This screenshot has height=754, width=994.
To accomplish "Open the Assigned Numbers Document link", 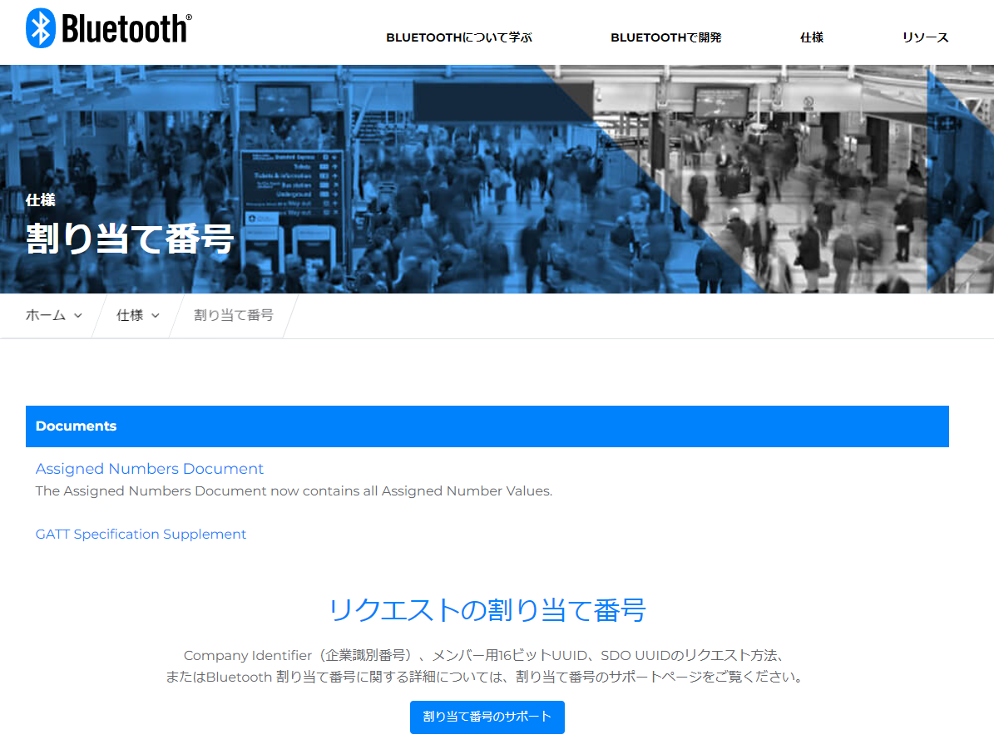I will 150,468.
